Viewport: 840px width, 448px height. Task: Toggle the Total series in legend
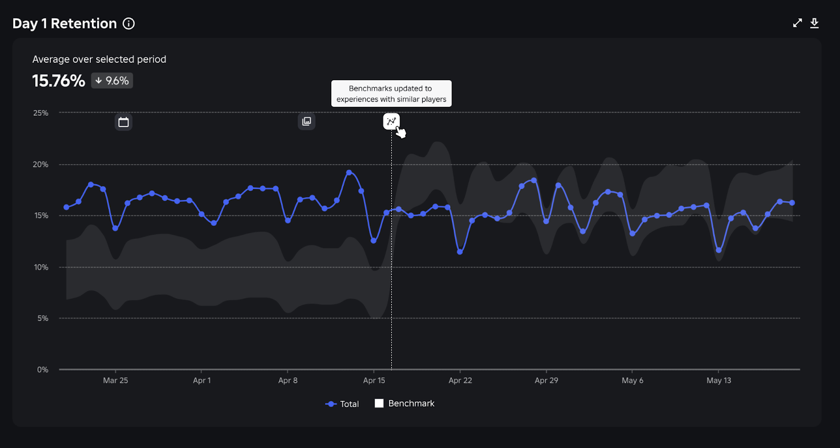pos(342,404)
